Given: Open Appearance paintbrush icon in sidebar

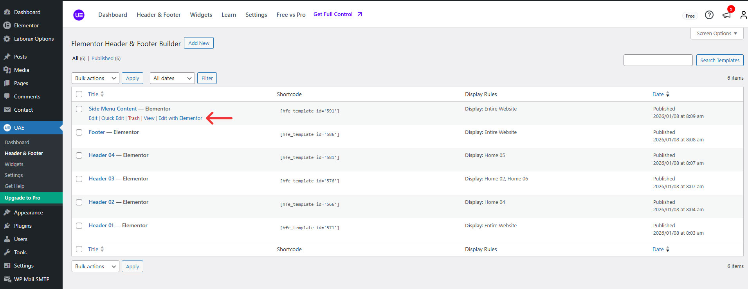Looking at the screenshot, I should coord(7,212).
